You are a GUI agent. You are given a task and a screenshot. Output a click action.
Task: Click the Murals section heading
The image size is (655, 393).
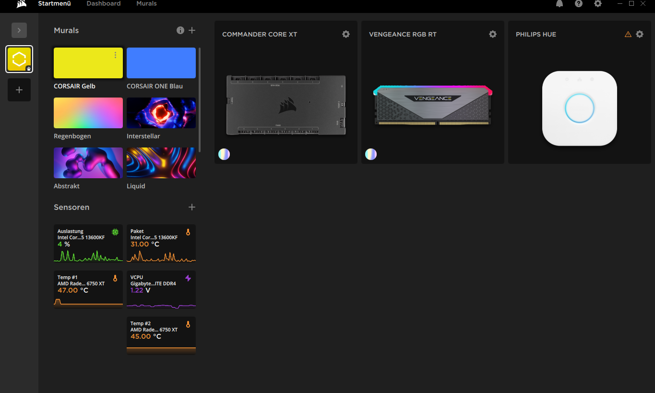tap(66, 30)
